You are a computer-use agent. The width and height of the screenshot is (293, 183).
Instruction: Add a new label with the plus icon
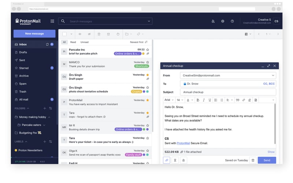click(44, 142)
